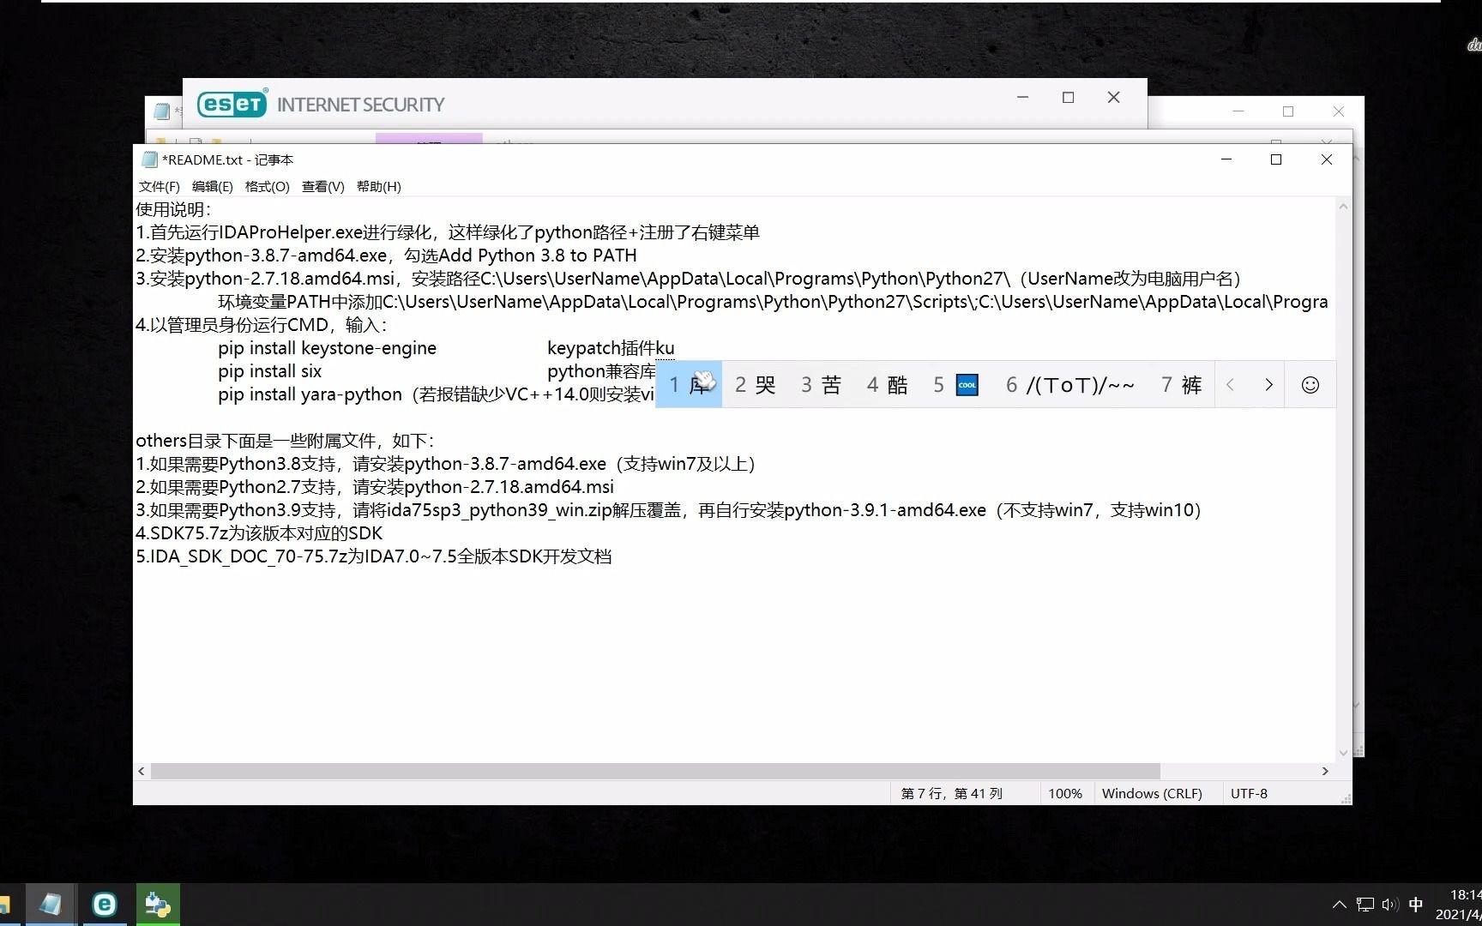Maximize the README.txt Notepad window
The width and height of the screenshot is (1482, 926).
pos(1276,159)
